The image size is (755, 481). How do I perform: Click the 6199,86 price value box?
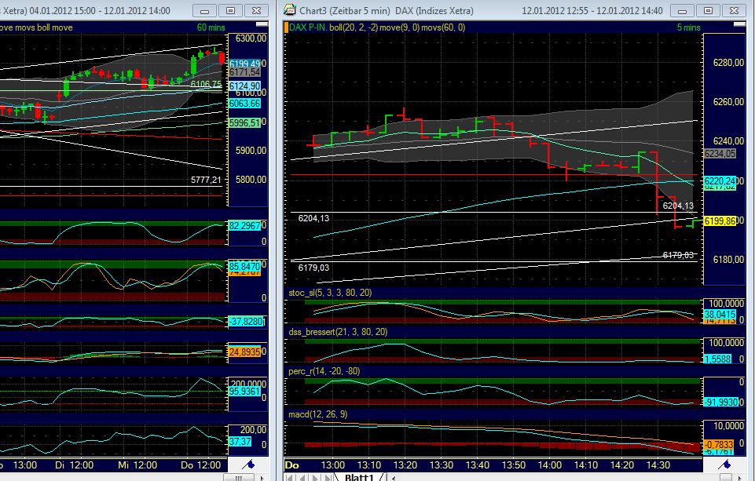(x=722, y=221)
